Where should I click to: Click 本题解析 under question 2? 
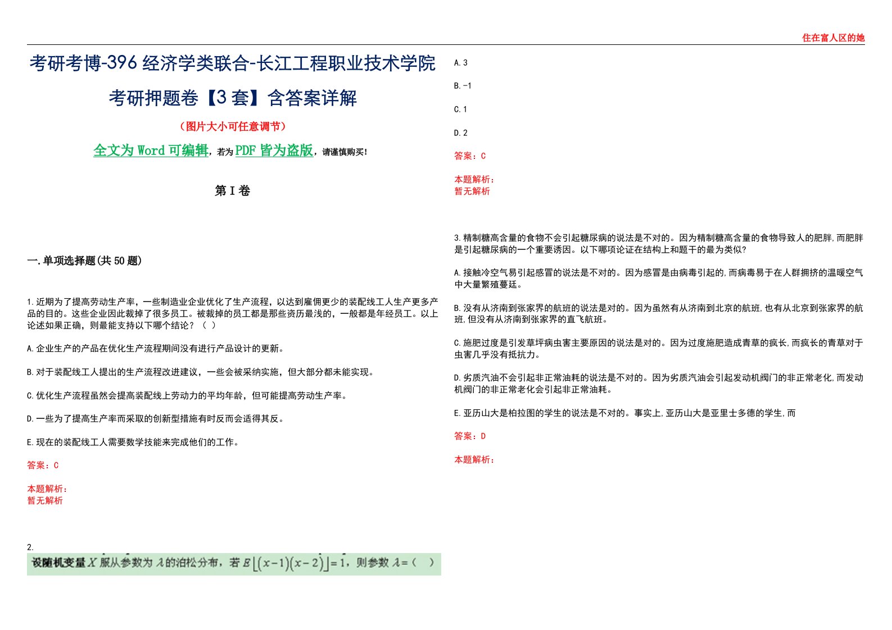[x=474, y=180]
